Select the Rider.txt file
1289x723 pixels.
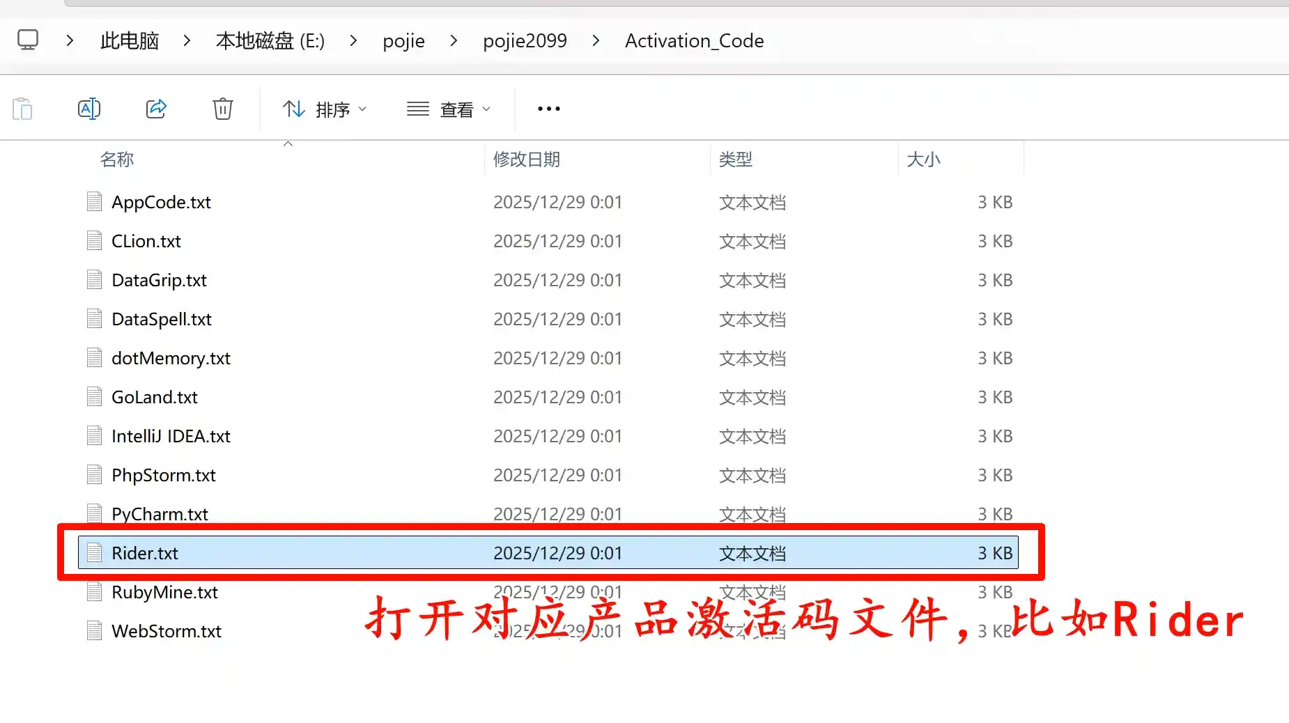click(x=145, y=553)
